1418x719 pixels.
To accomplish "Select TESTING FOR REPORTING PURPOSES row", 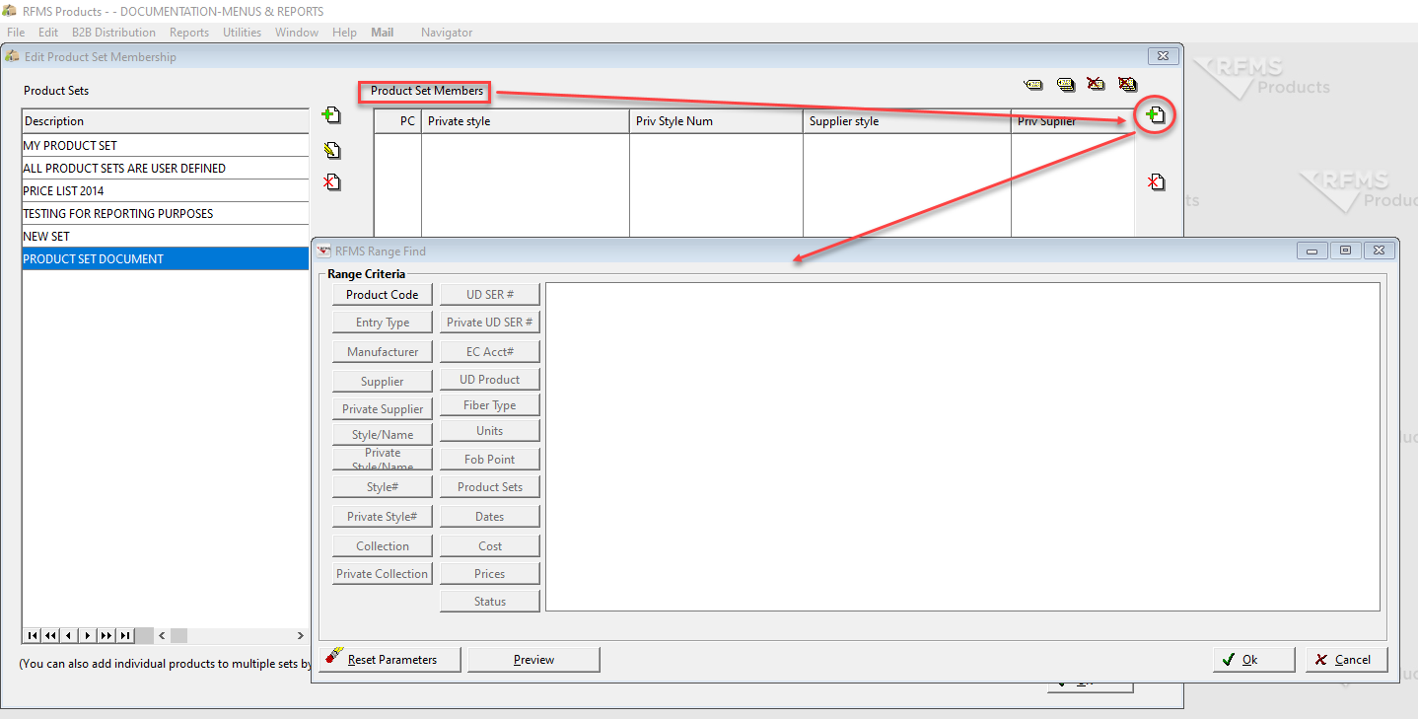I will (166, 213).
